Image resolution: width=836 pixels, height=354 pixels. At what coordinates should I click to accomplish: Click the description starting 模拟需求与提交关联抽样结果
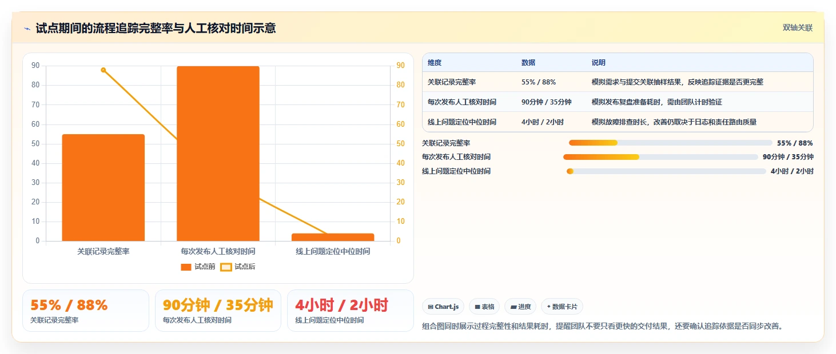(x=678, y=82)
